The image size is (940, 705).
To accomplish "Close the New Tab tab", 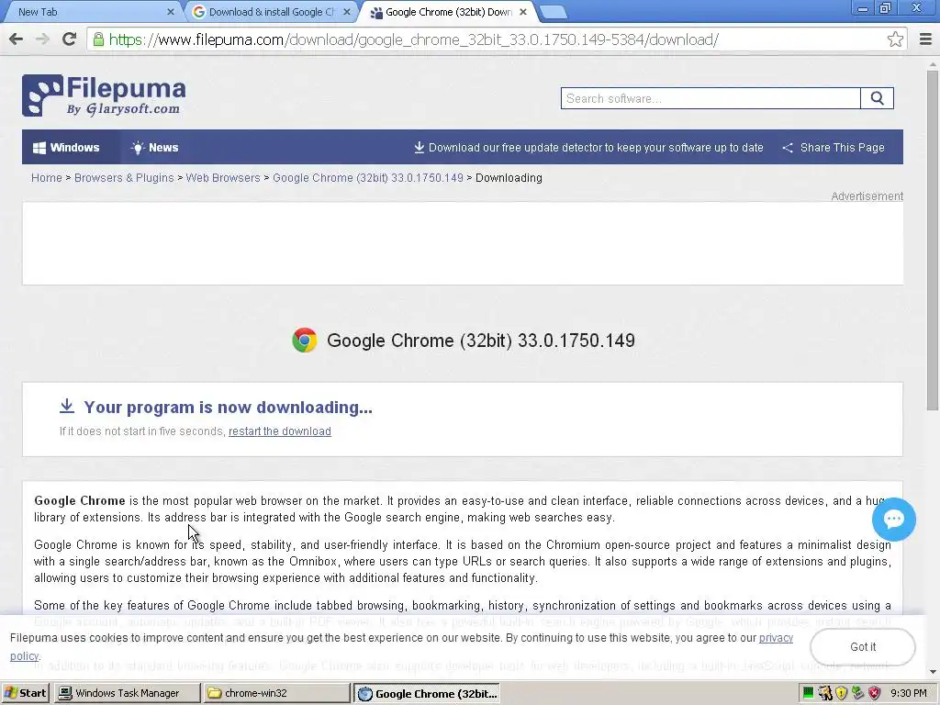I will pyautogui.click(x=170, y=12).
